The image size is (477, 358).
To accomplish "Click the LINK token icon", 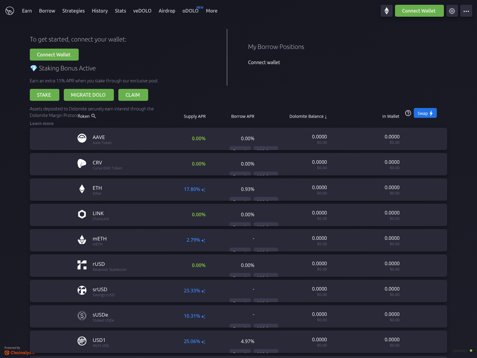I will point(82,214).
